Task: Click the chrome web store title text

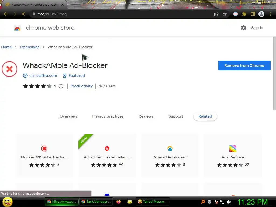Action: click(x=50, y=28)
